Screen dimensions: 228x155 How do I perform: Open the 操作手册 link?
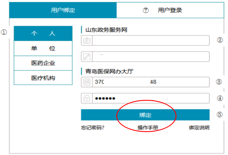point(148,128)
